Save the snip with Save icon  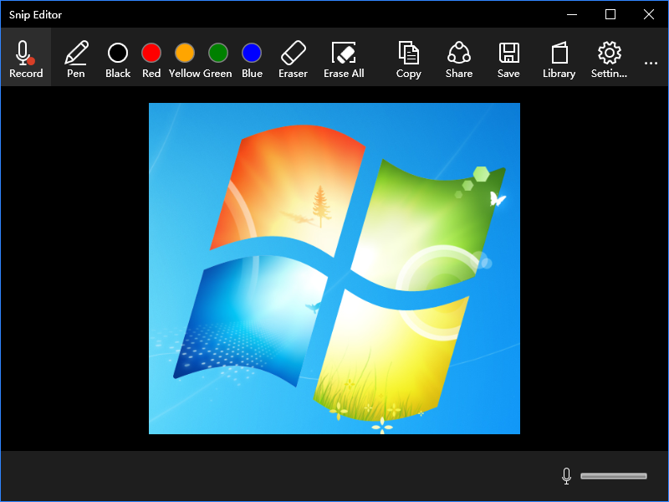508,59
